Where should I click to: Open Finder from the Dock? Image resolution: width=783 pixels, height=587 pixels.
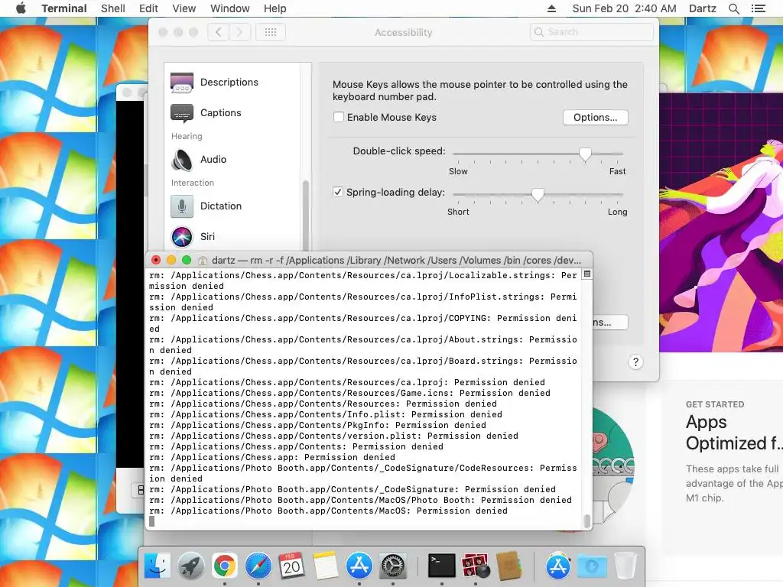pos(158,566)
